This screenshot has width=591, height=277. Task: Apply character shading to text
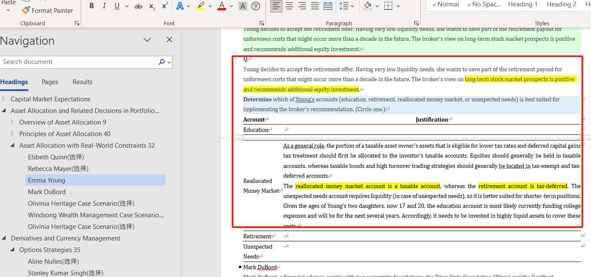tap(243, 6)
